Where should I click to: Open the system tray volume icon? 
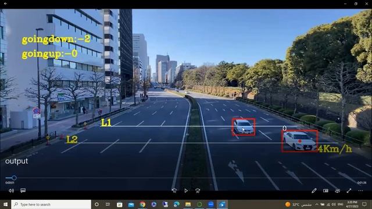[x=334, y=204]
